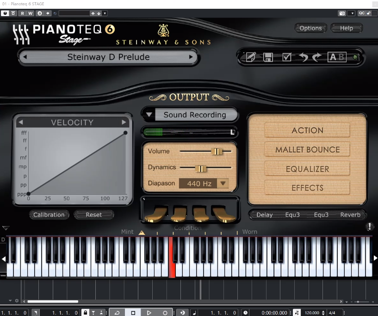378x316 pixels.
Task: Toggle plugin bypass button
Action: tap(13, 13)
